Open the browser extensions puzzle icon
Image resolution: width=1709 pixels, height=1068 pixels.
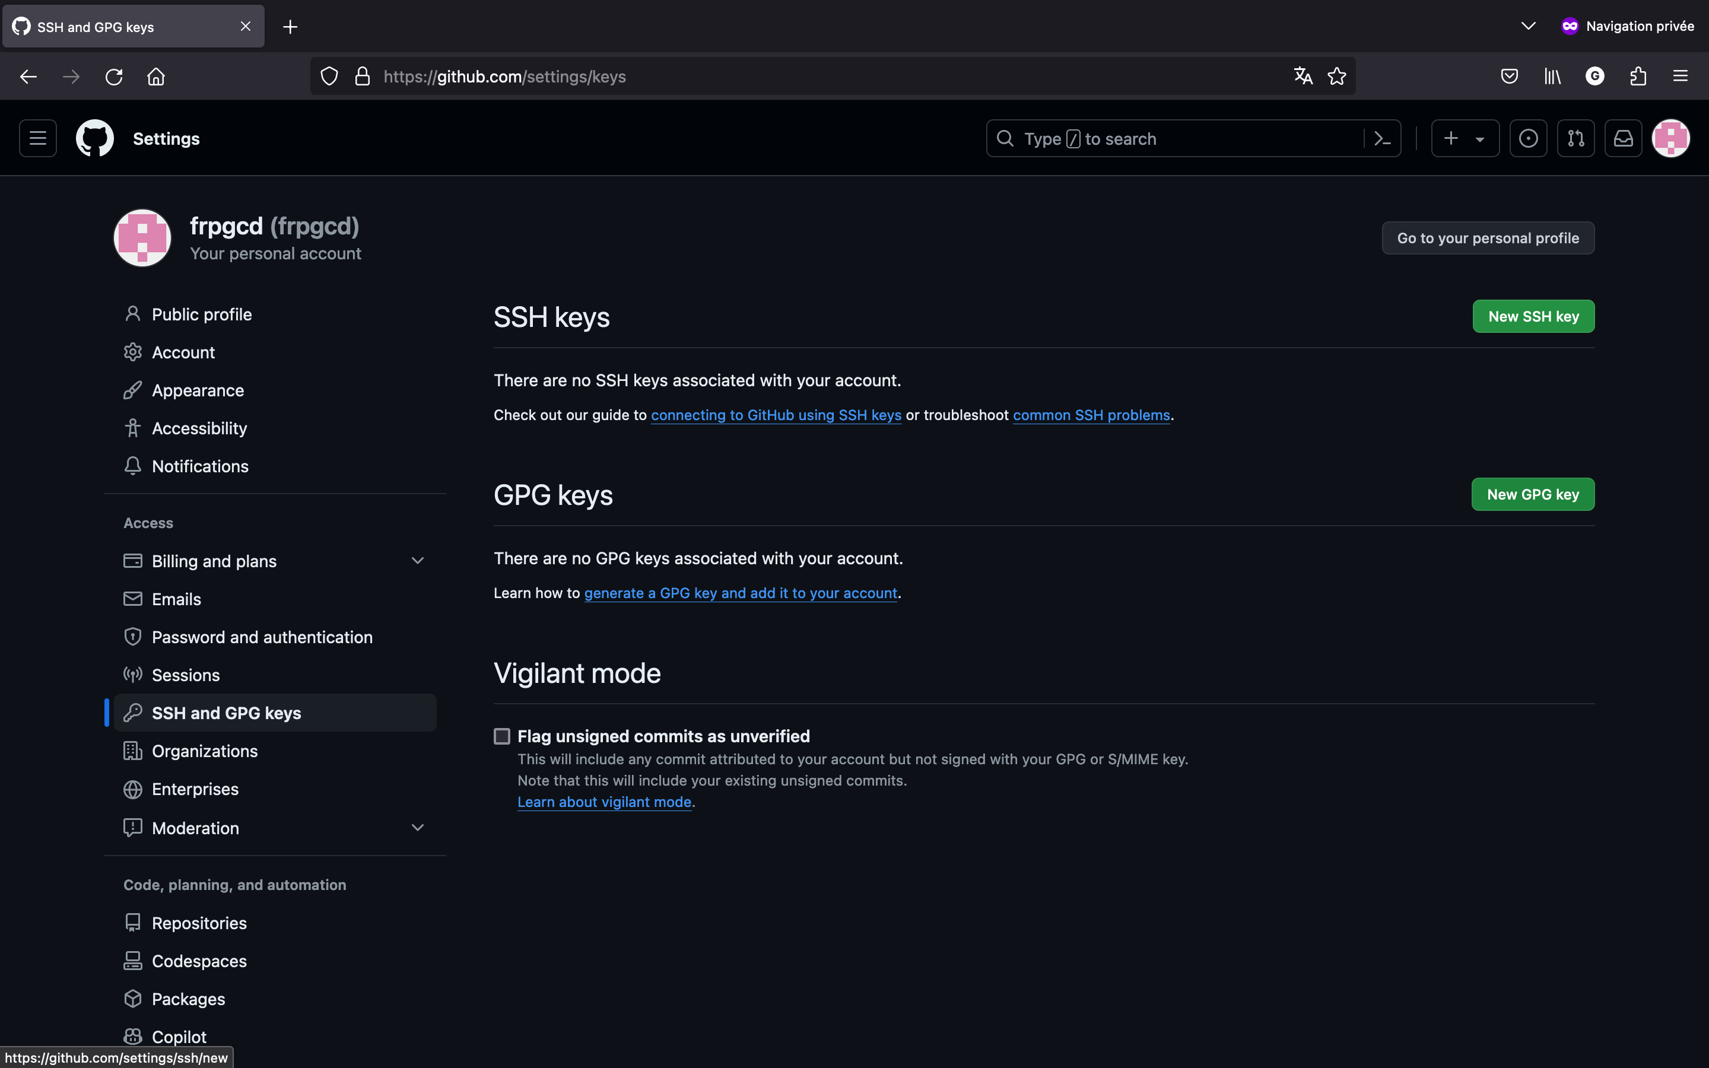tap(1638, 77)
